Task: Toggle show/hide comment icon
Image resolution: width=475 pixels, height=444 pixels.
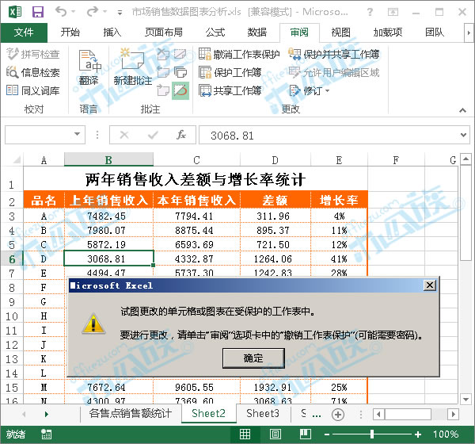Action: [180, 54]
